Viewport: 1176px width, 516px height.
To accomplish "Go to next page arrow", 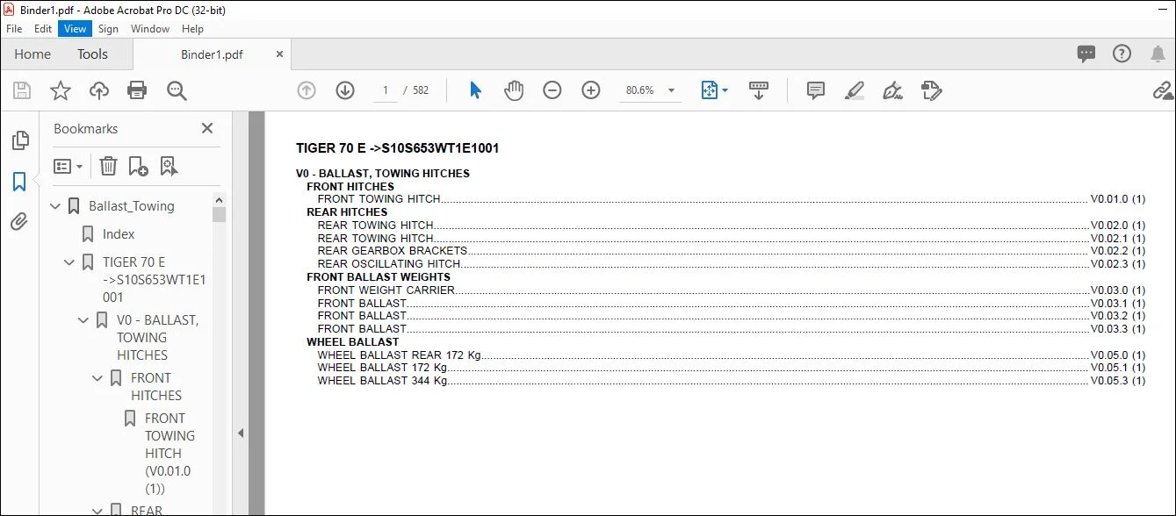I will click(x=345, y=90).
